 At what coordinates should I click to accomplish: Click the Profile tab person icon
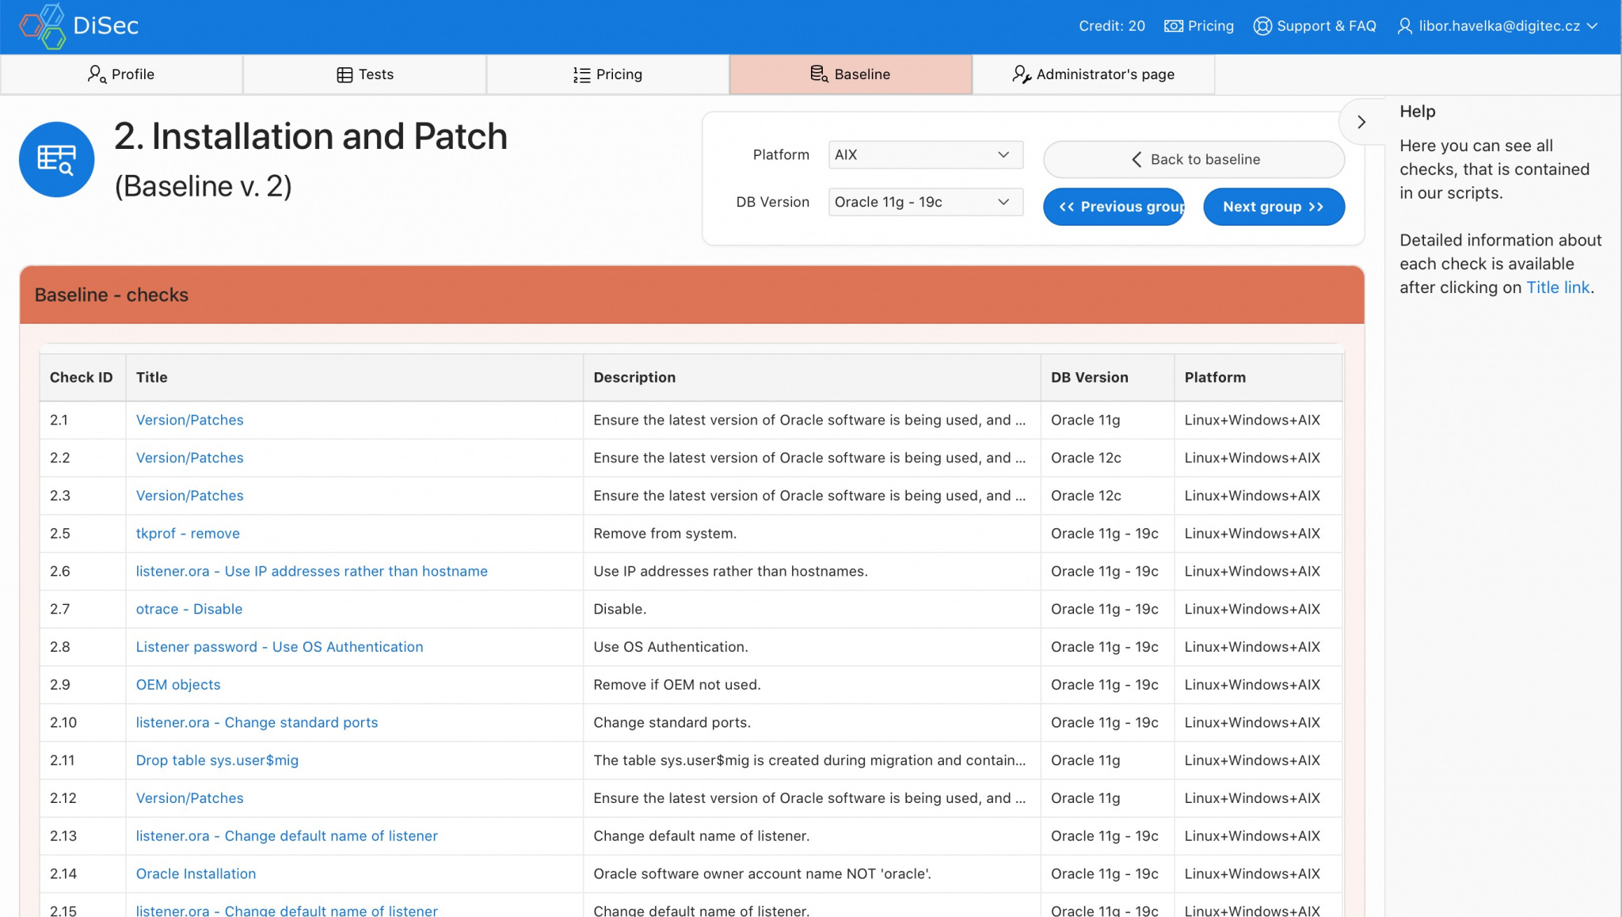click(x=97, y=74)
